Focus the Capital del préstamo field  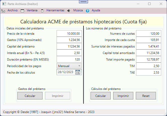pos(69,46)
